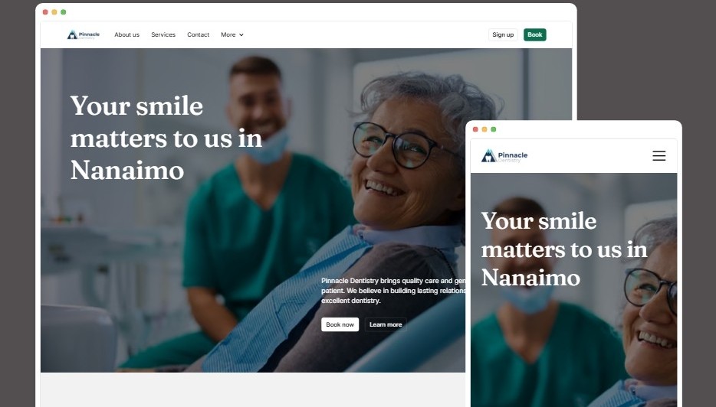Click the Book now hero button
The image size is (716, 407).
[x=340, y=324]
